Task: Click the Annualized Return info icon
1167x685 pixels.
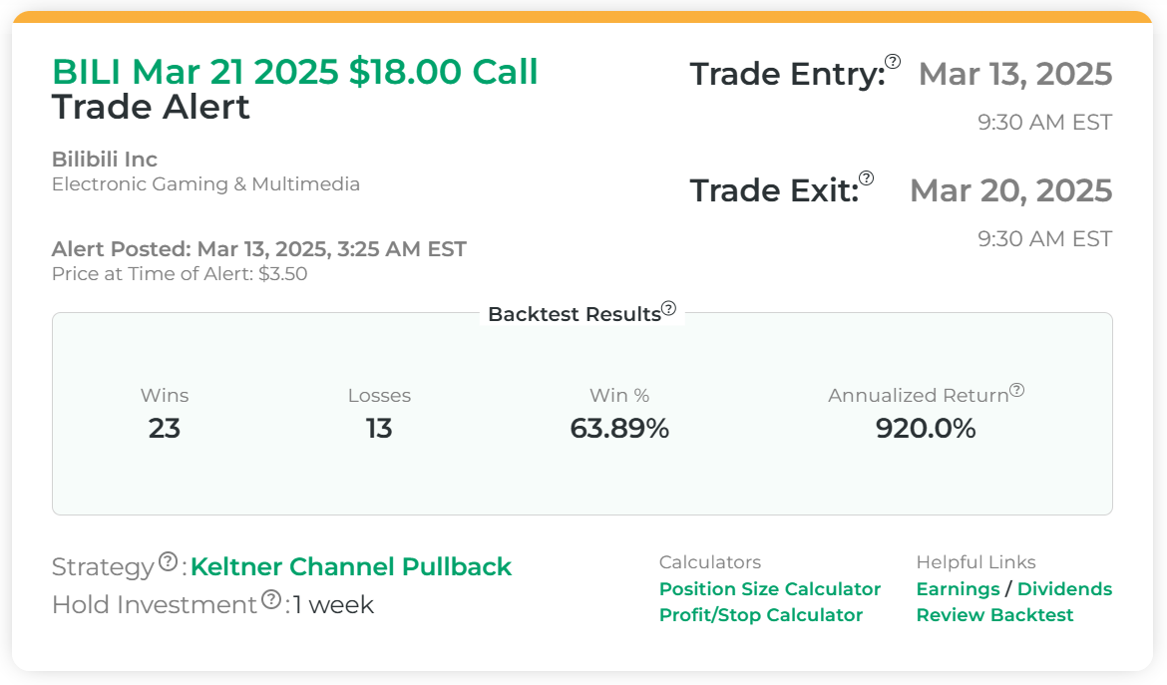Action: coord(1016,391)
